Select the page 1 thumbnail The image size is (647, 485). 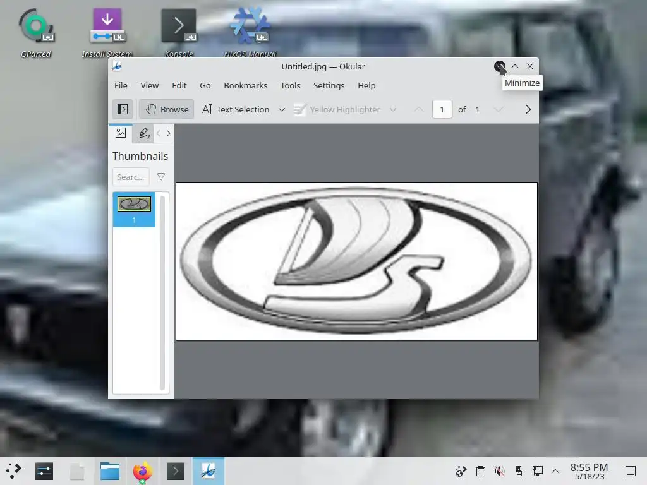tap(134, 210)
